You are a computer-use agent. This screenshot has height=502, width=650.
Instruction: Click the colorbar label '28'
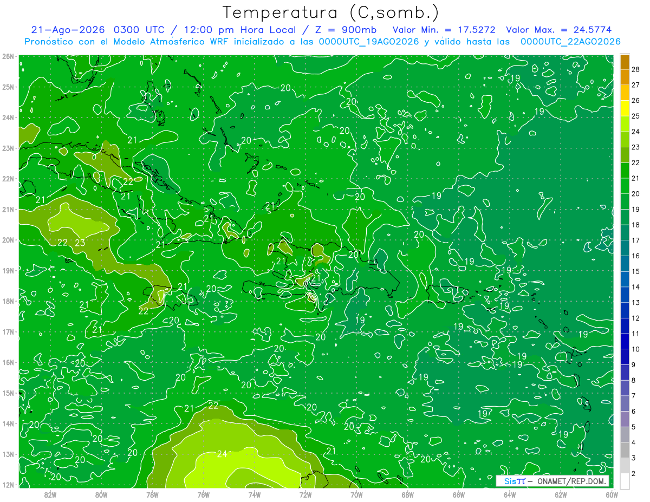635,69
